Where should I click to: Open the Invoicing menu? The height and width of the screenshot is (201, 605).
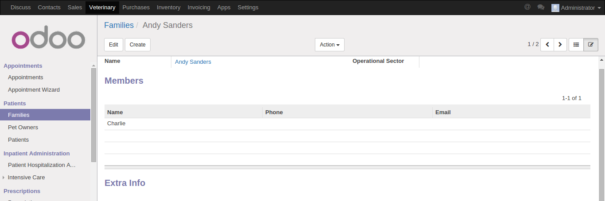(199, 8)
